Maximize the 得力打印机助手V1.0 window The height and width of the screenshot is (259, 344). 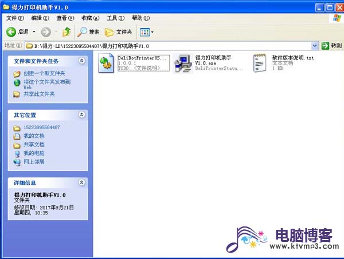tap(330, 7)
